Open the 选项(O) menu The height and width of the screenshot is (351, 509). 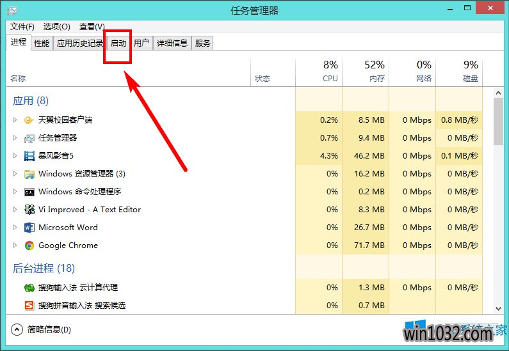click(x=56, y=26)
